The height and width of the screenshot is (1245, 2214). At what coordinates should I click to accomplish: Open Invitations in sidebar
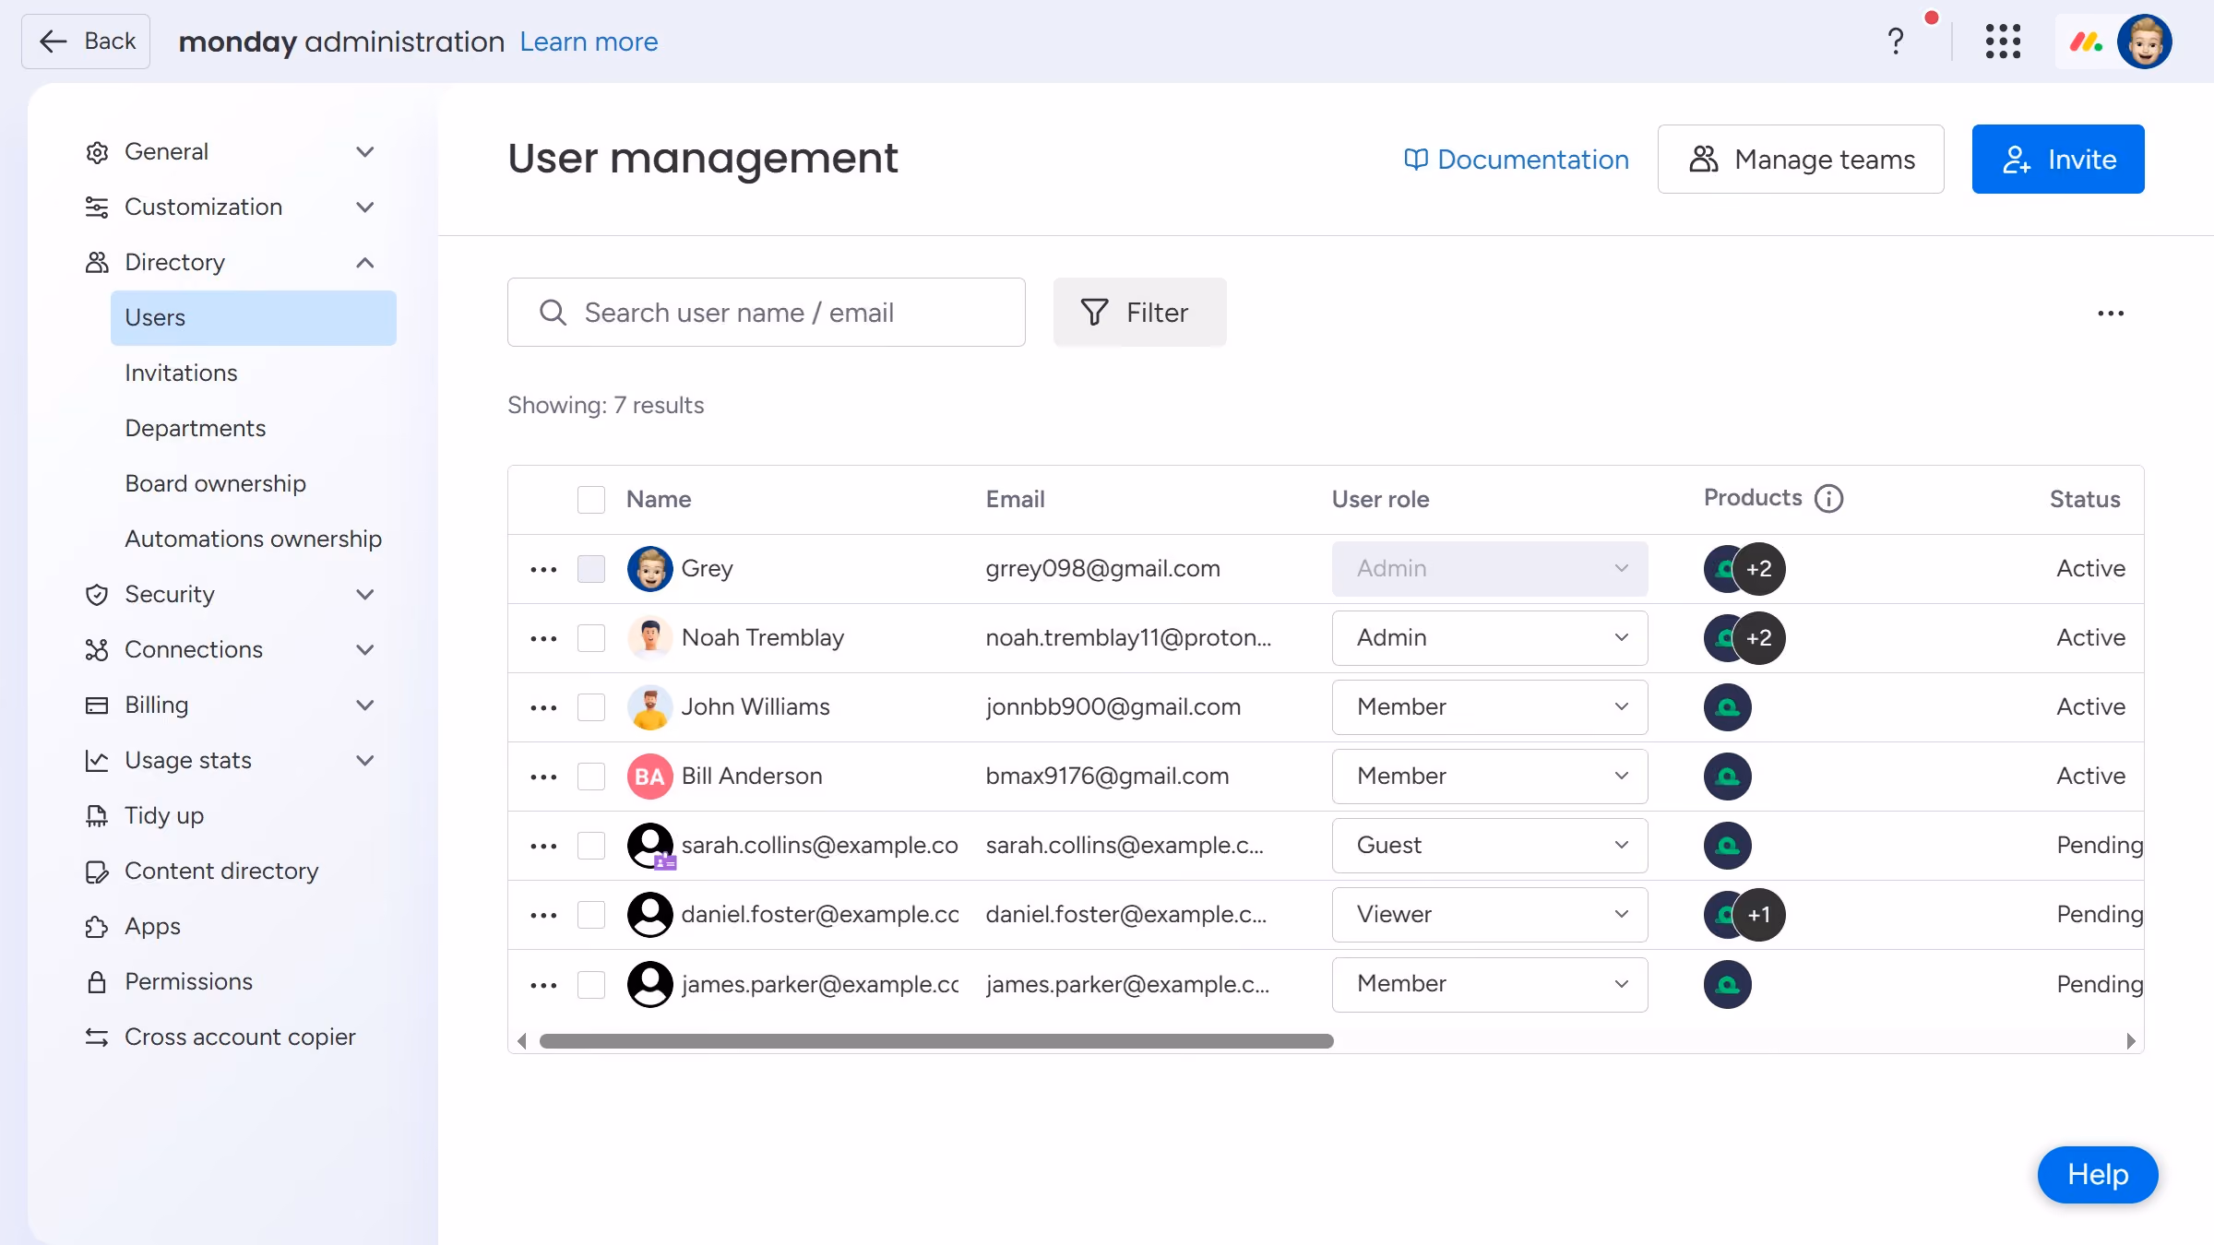181,373
